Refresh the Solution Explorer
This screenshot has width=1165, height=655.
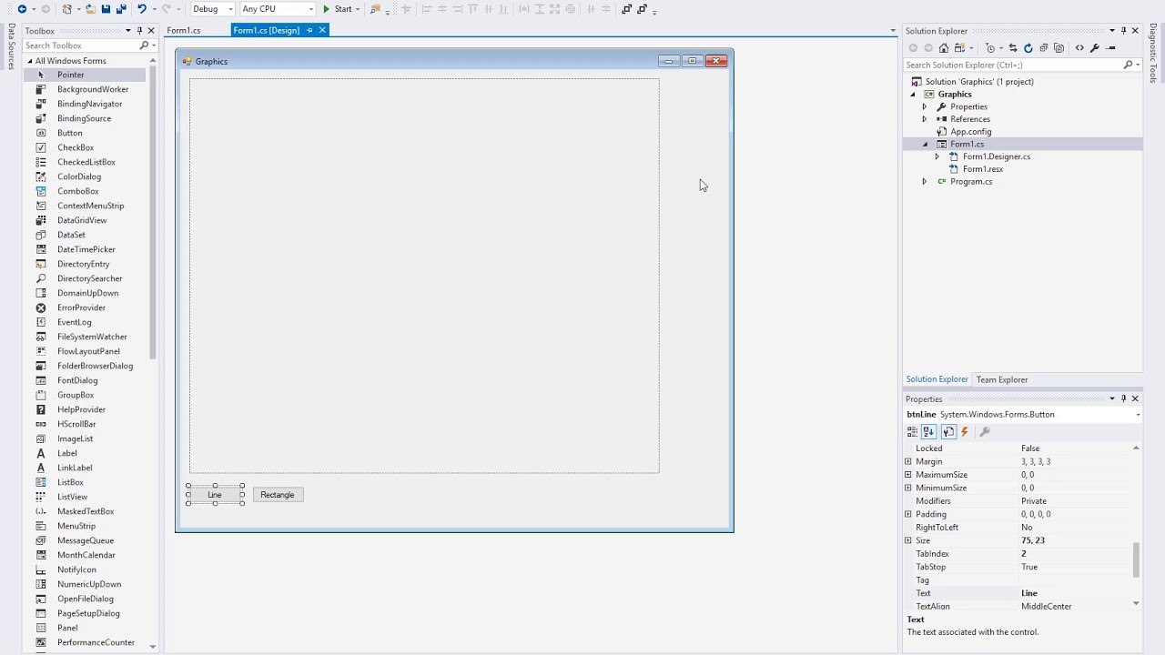[1028, 48]
